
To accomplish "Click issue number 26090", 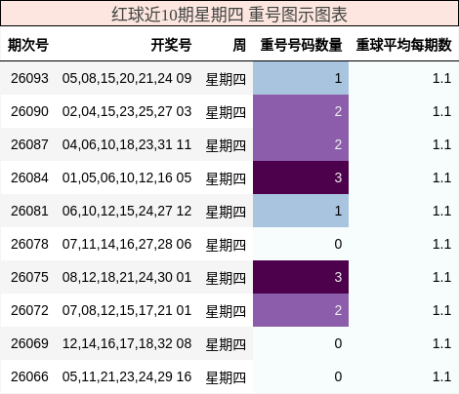I will point(29,111).
